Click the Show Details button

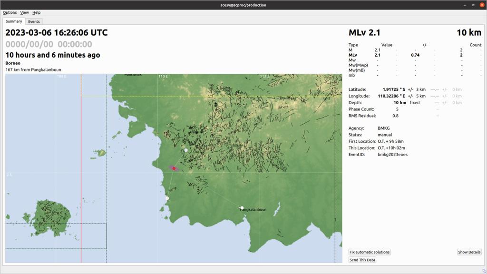click(x=468, y=252)
